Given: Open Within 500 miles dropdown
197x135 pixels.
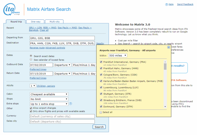Looking at the screenshot, I should click(x=118, y=55).
